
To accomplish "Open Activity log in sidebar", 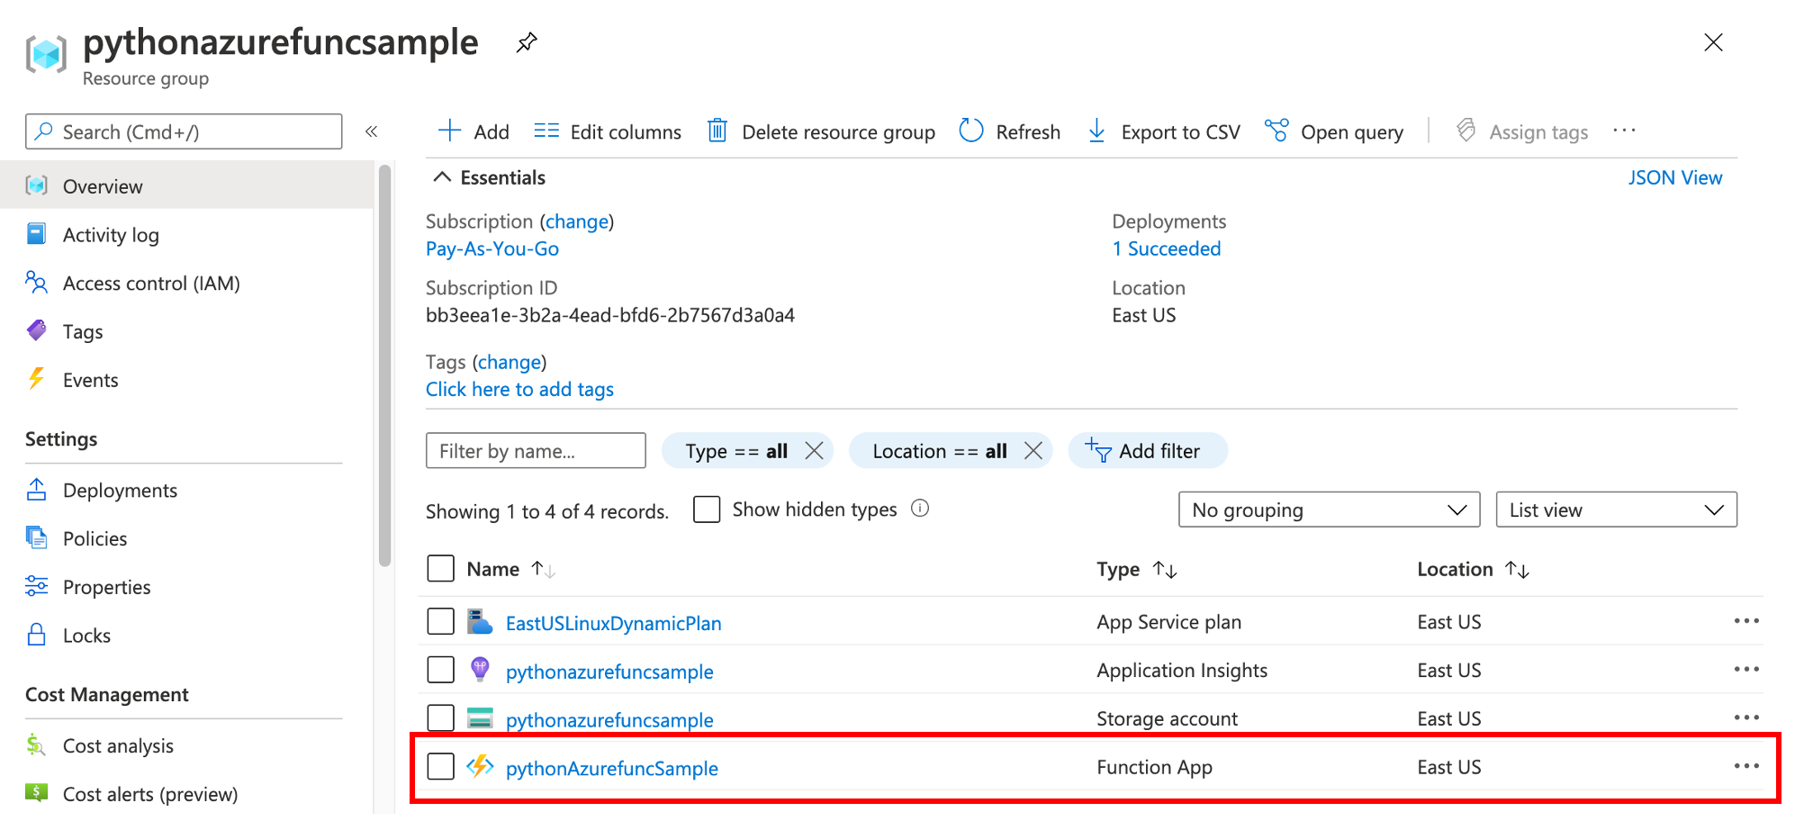I will pyautogui.click(x=111, y=235).
